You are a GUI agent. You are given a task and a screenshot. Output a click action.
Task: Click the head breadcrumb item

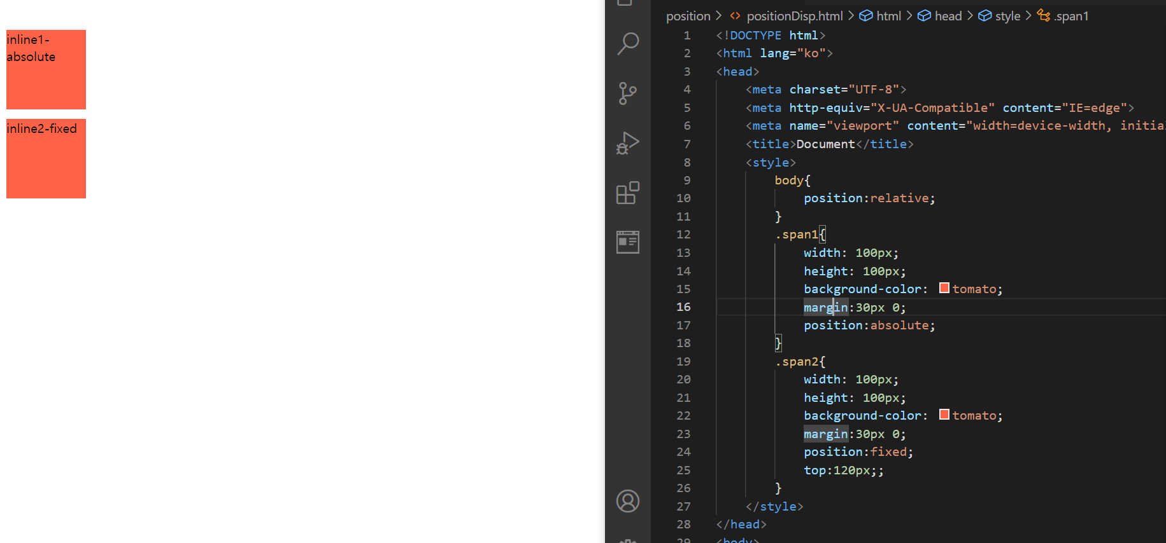940,16
